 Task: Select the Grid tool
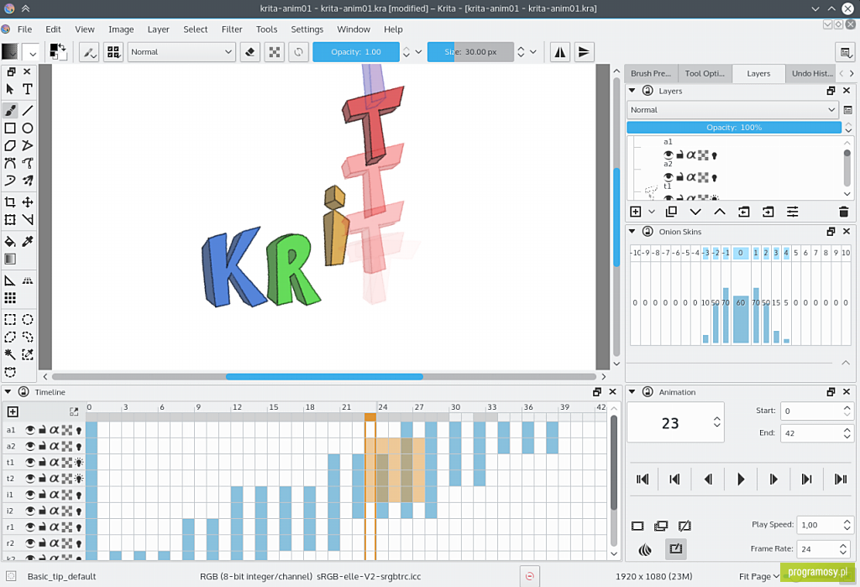[10, 298]
